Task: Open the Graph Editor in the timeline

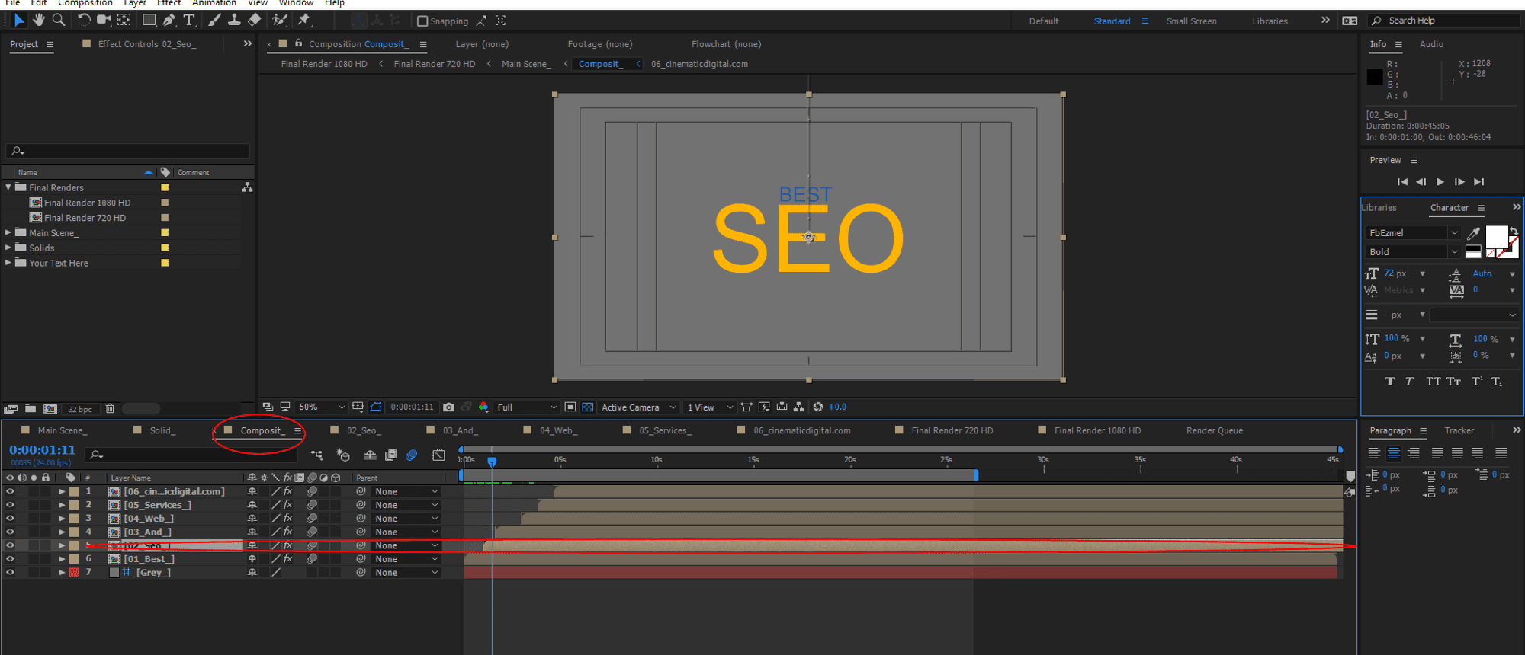Action: pos(438,455)
